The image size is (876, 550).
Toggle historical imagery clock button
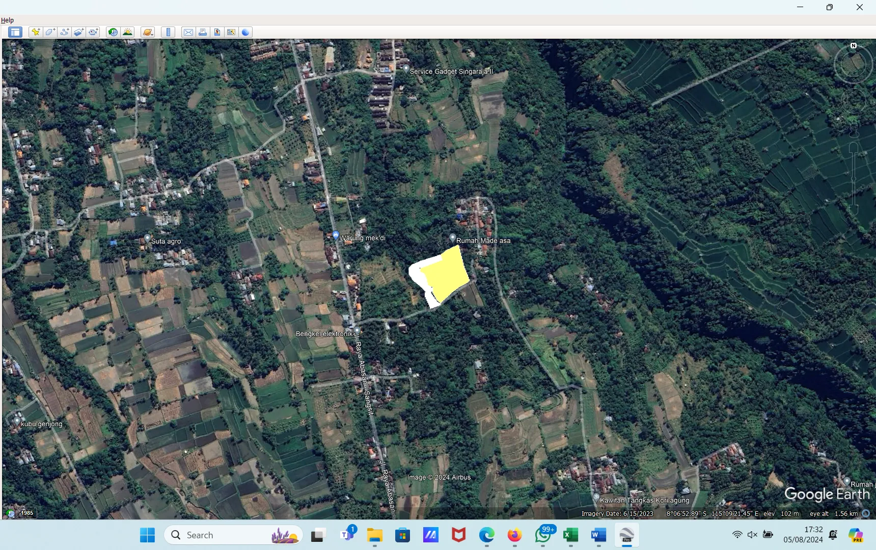click(x=113, y=32)
